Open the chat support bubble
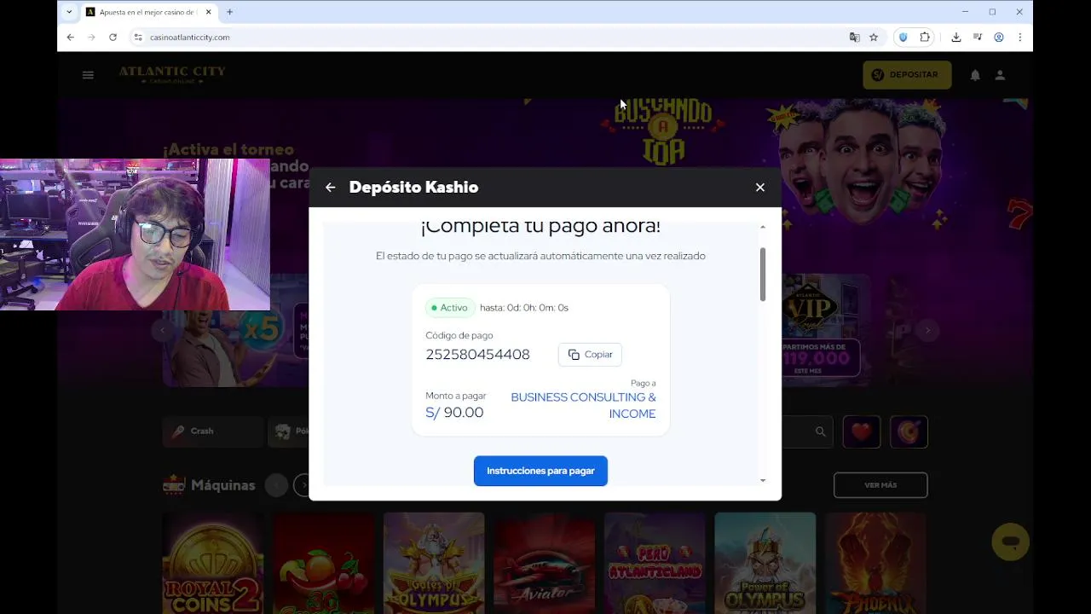 click(x=1011, y=542)
